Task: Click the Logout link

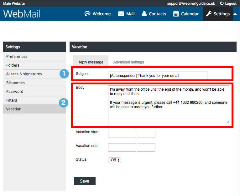Action: coord(231,3)
